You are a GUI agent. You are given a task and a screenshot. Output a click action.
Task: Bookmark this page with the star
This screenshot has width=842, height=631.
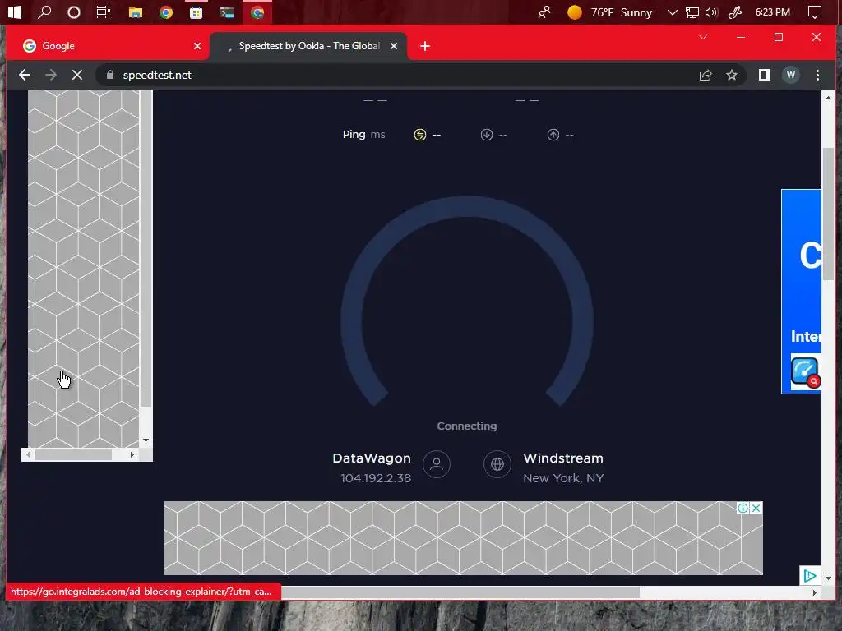pos(731,75)
